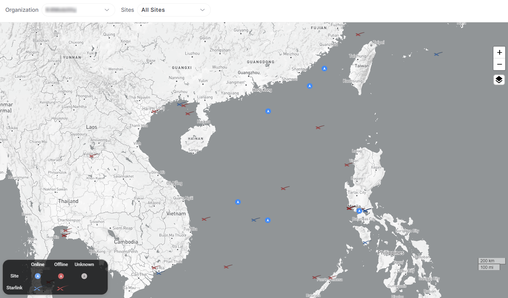
Task: Select the online Starlink icon east of Taiwan
Action: 438,54
